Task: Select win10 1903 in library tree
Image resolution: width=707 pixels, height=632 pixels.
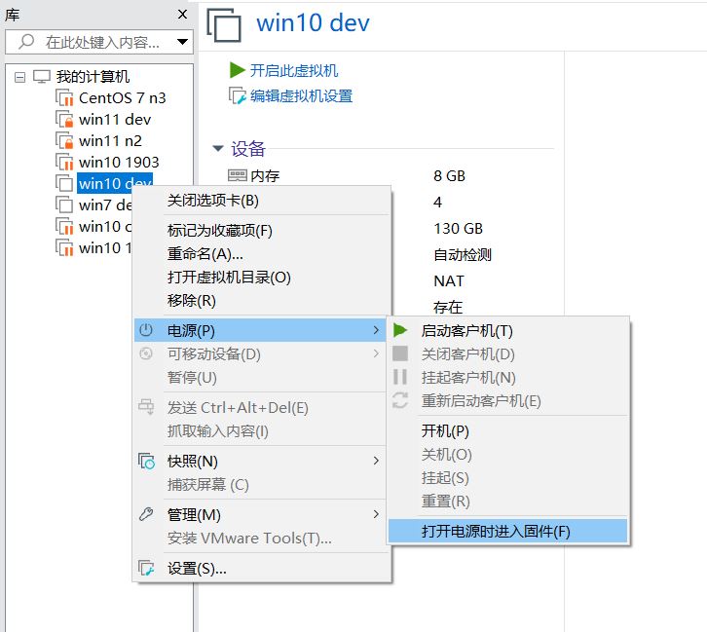Action: (x=119, y=162)
